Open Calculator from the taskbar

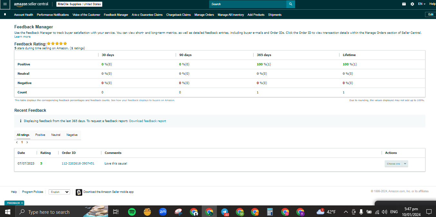[x=270, y=212]
